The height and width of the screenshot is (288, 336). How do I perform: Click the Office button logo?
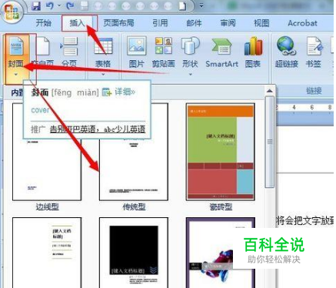coord(12,12)
